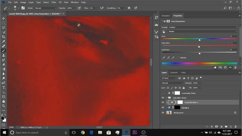The image size is (242, 136).
Task: Hide the Curves 1 layer
Action: click(163, 107)
